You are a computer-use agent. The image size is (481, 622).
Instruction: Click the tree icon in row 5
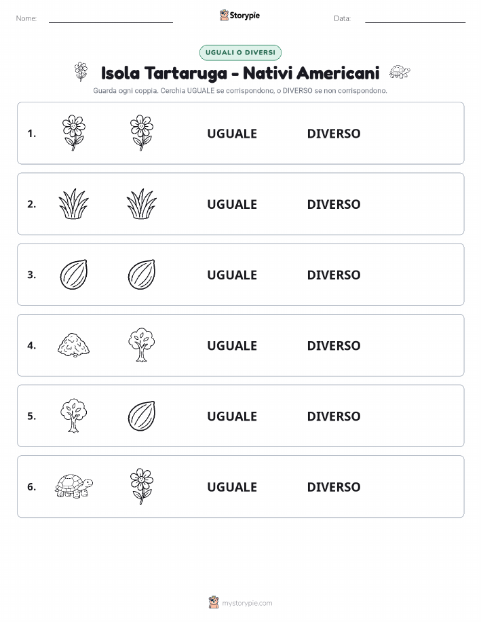click(74, 416)
